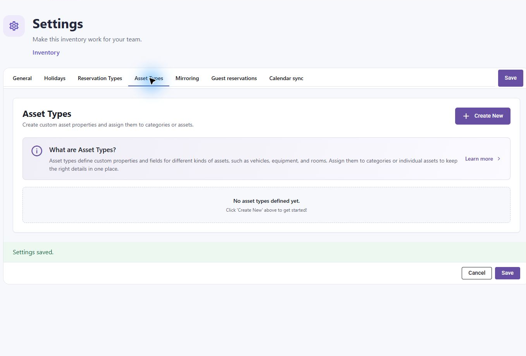Click the 'No asset types defined yet.' text
Image resolution: width=526 pixels, height=356 pixels.
point(266,201)
